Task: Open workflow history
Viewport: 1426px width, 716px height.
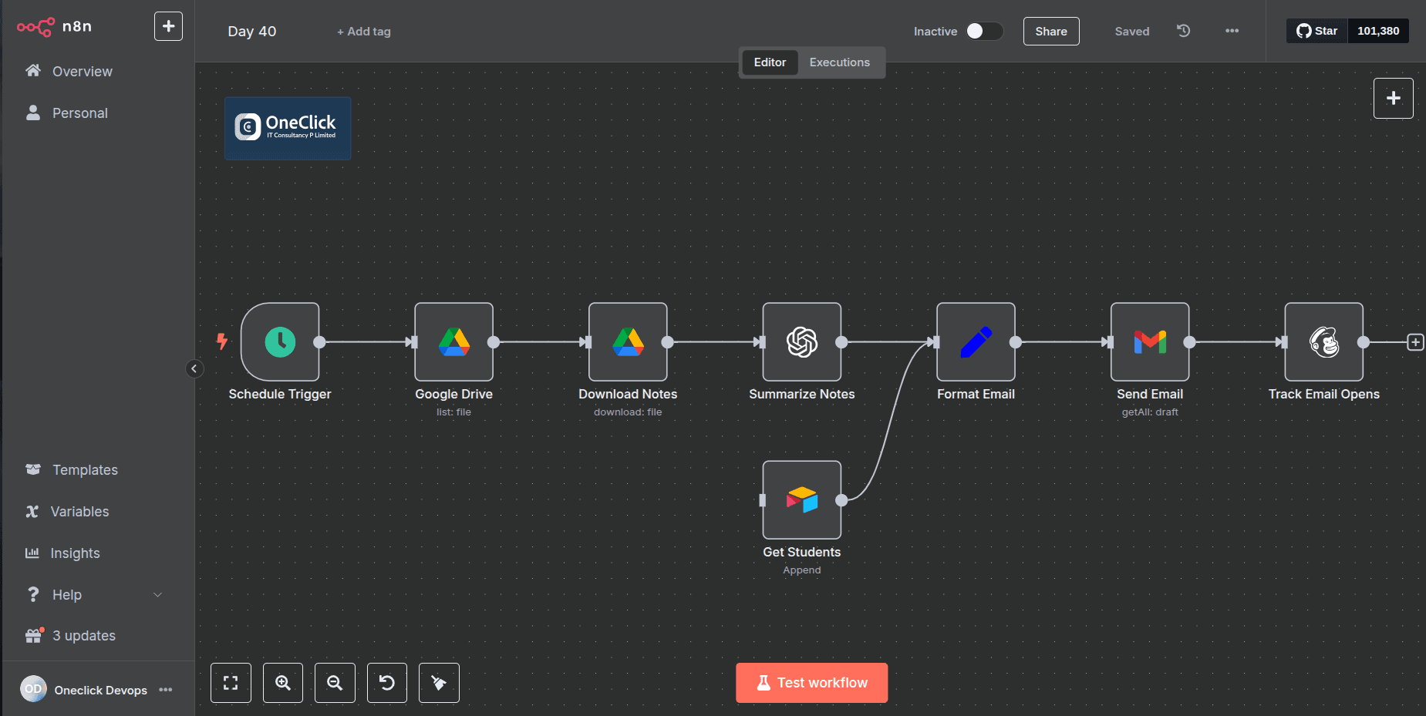Action: coord(1183,31)
